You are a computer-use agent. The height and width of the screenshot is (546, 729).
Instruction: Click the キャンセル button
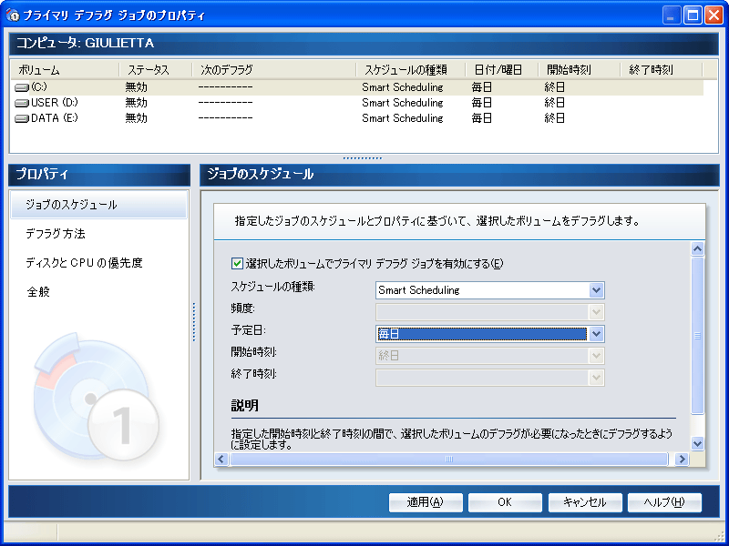click(x=584, y=502)
